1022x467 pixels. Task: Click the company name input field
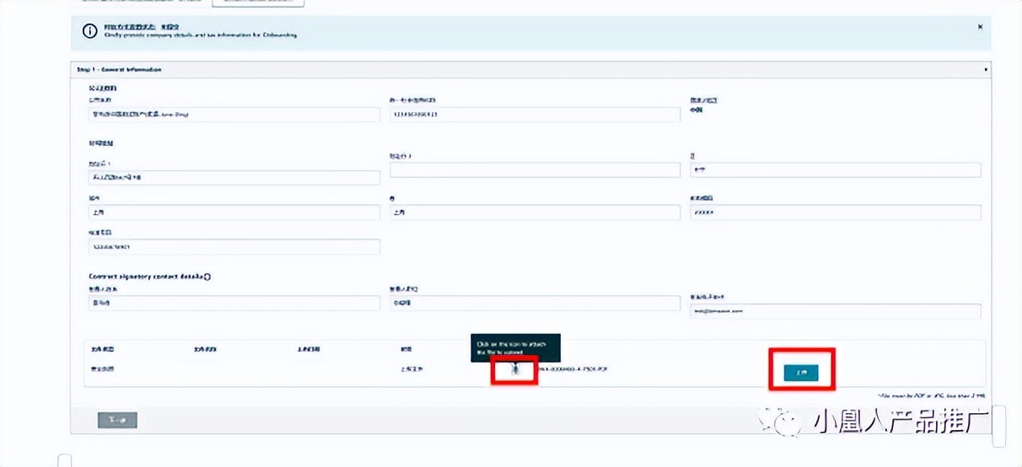coord(234,115)
